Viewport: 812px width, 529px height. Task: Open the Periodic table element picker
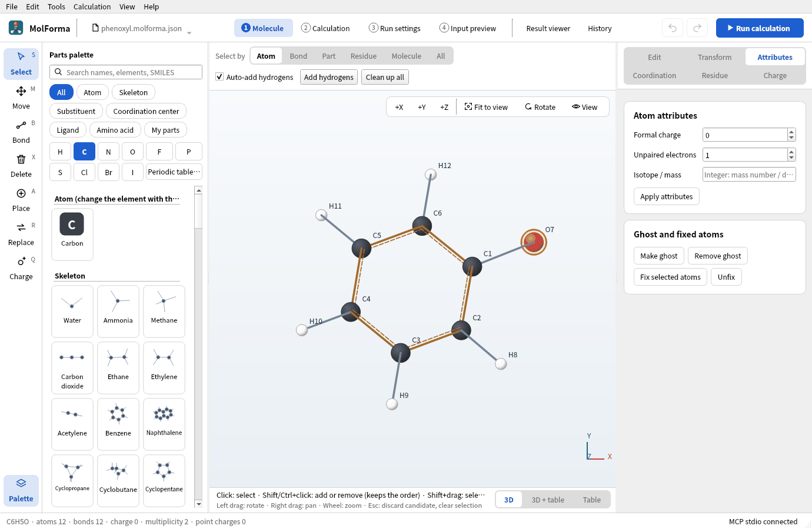174,172
